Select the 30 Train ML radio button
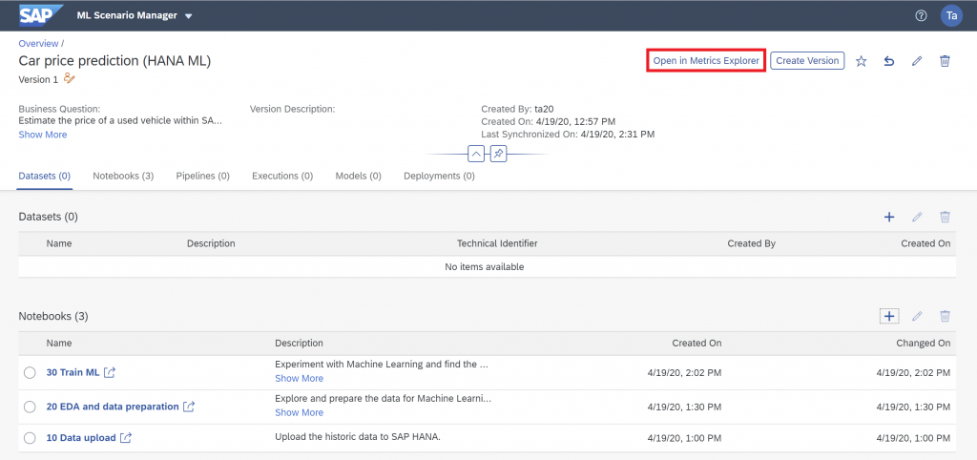977x460 pixels. (x=30, y=373)
